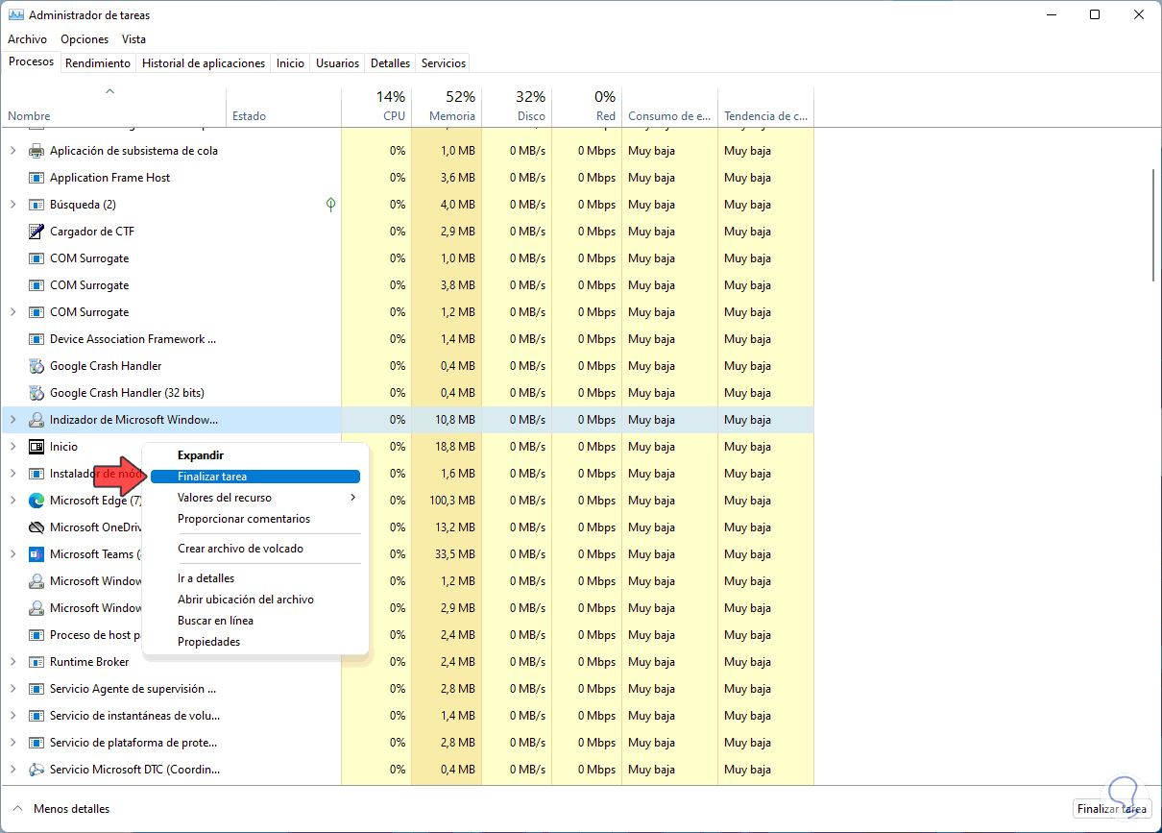Sort by the Tendencia de consumo column
This screenshot has height=833, width=1162.
click(x=765, y=107)
